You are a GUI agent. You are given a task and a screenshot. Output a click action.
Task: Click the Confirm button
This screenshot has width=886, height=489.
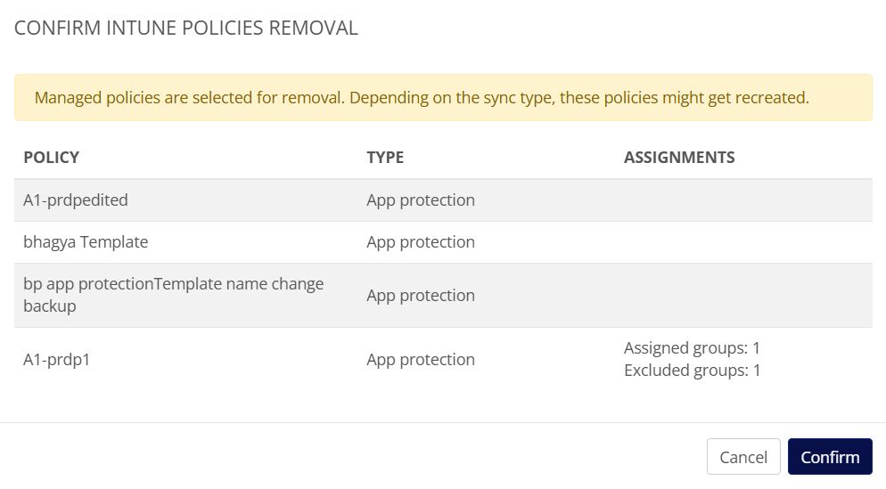click(x=829, y=457)
